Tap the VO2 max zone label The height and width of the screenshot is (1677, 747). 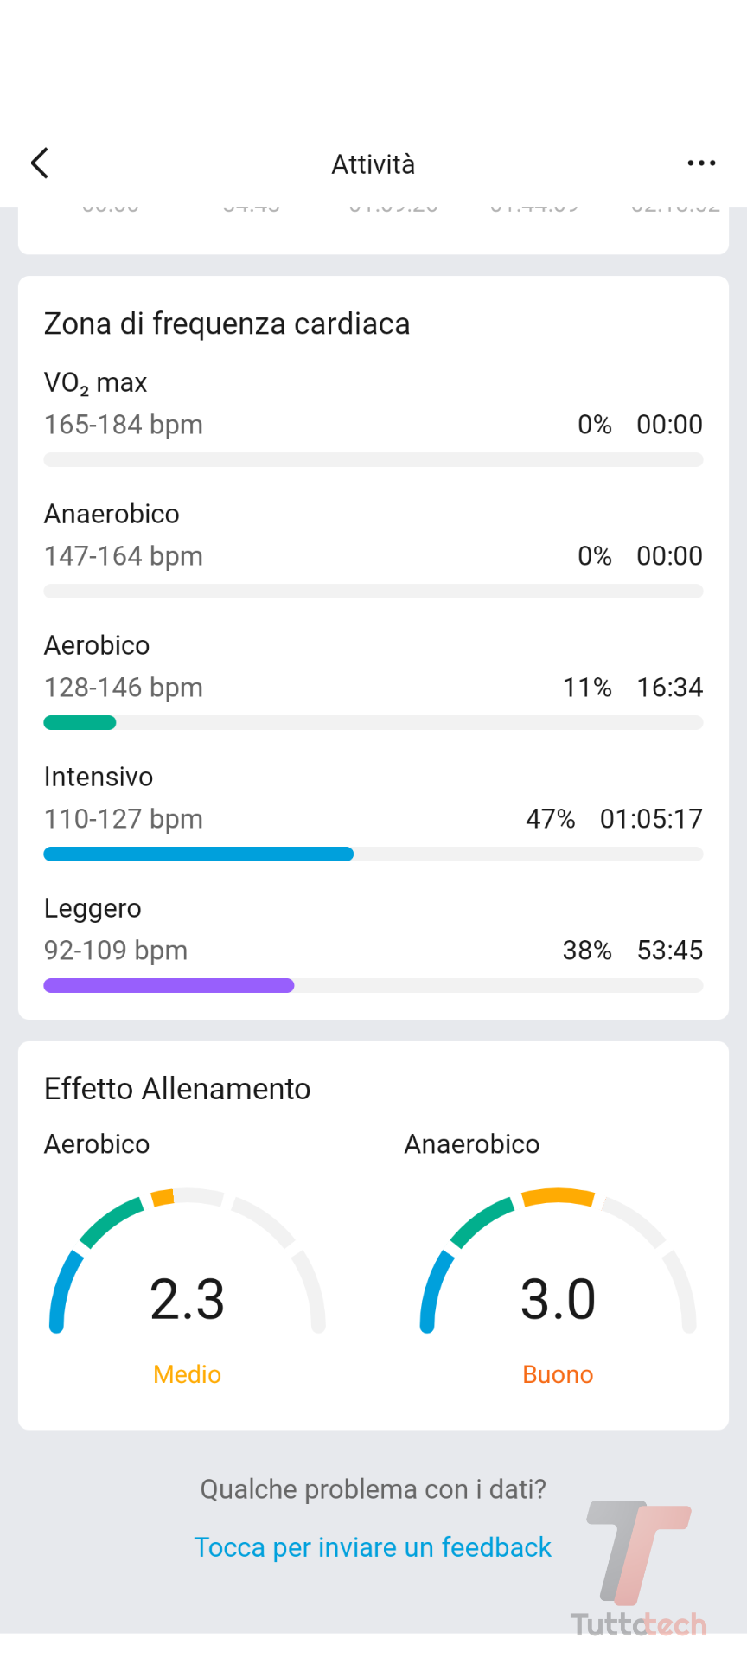96,382
